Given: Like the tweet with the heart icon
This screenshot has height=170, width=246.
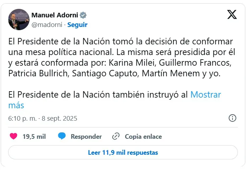Looking at the screenshot, I should (14, 136).
